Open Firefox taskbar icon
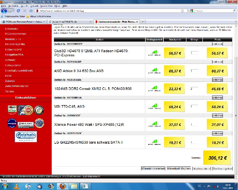This screenshot has height=190, width=238. 62,186
